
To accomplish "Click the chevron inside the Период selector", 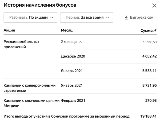I will tap(108, 18).
